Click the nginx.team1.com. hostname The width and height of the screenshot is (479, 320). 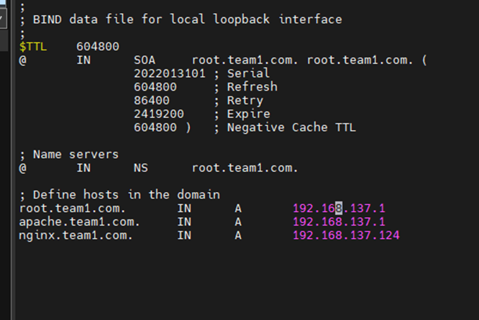76,235
